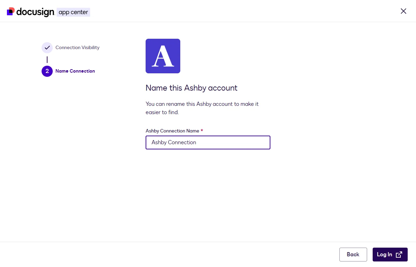Click the Ashby app logo
This screenshot has height=267, width=416.
163,56
